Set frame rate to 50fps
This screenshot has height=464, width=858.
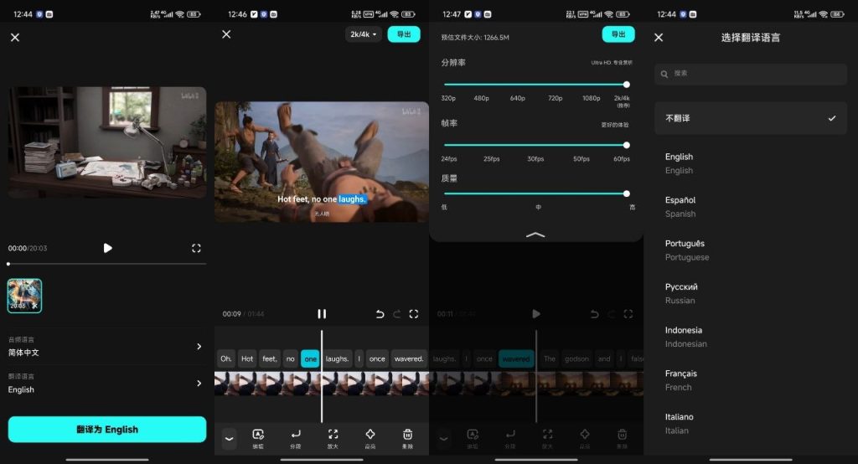pyautogui.click(x=581, y=159)
